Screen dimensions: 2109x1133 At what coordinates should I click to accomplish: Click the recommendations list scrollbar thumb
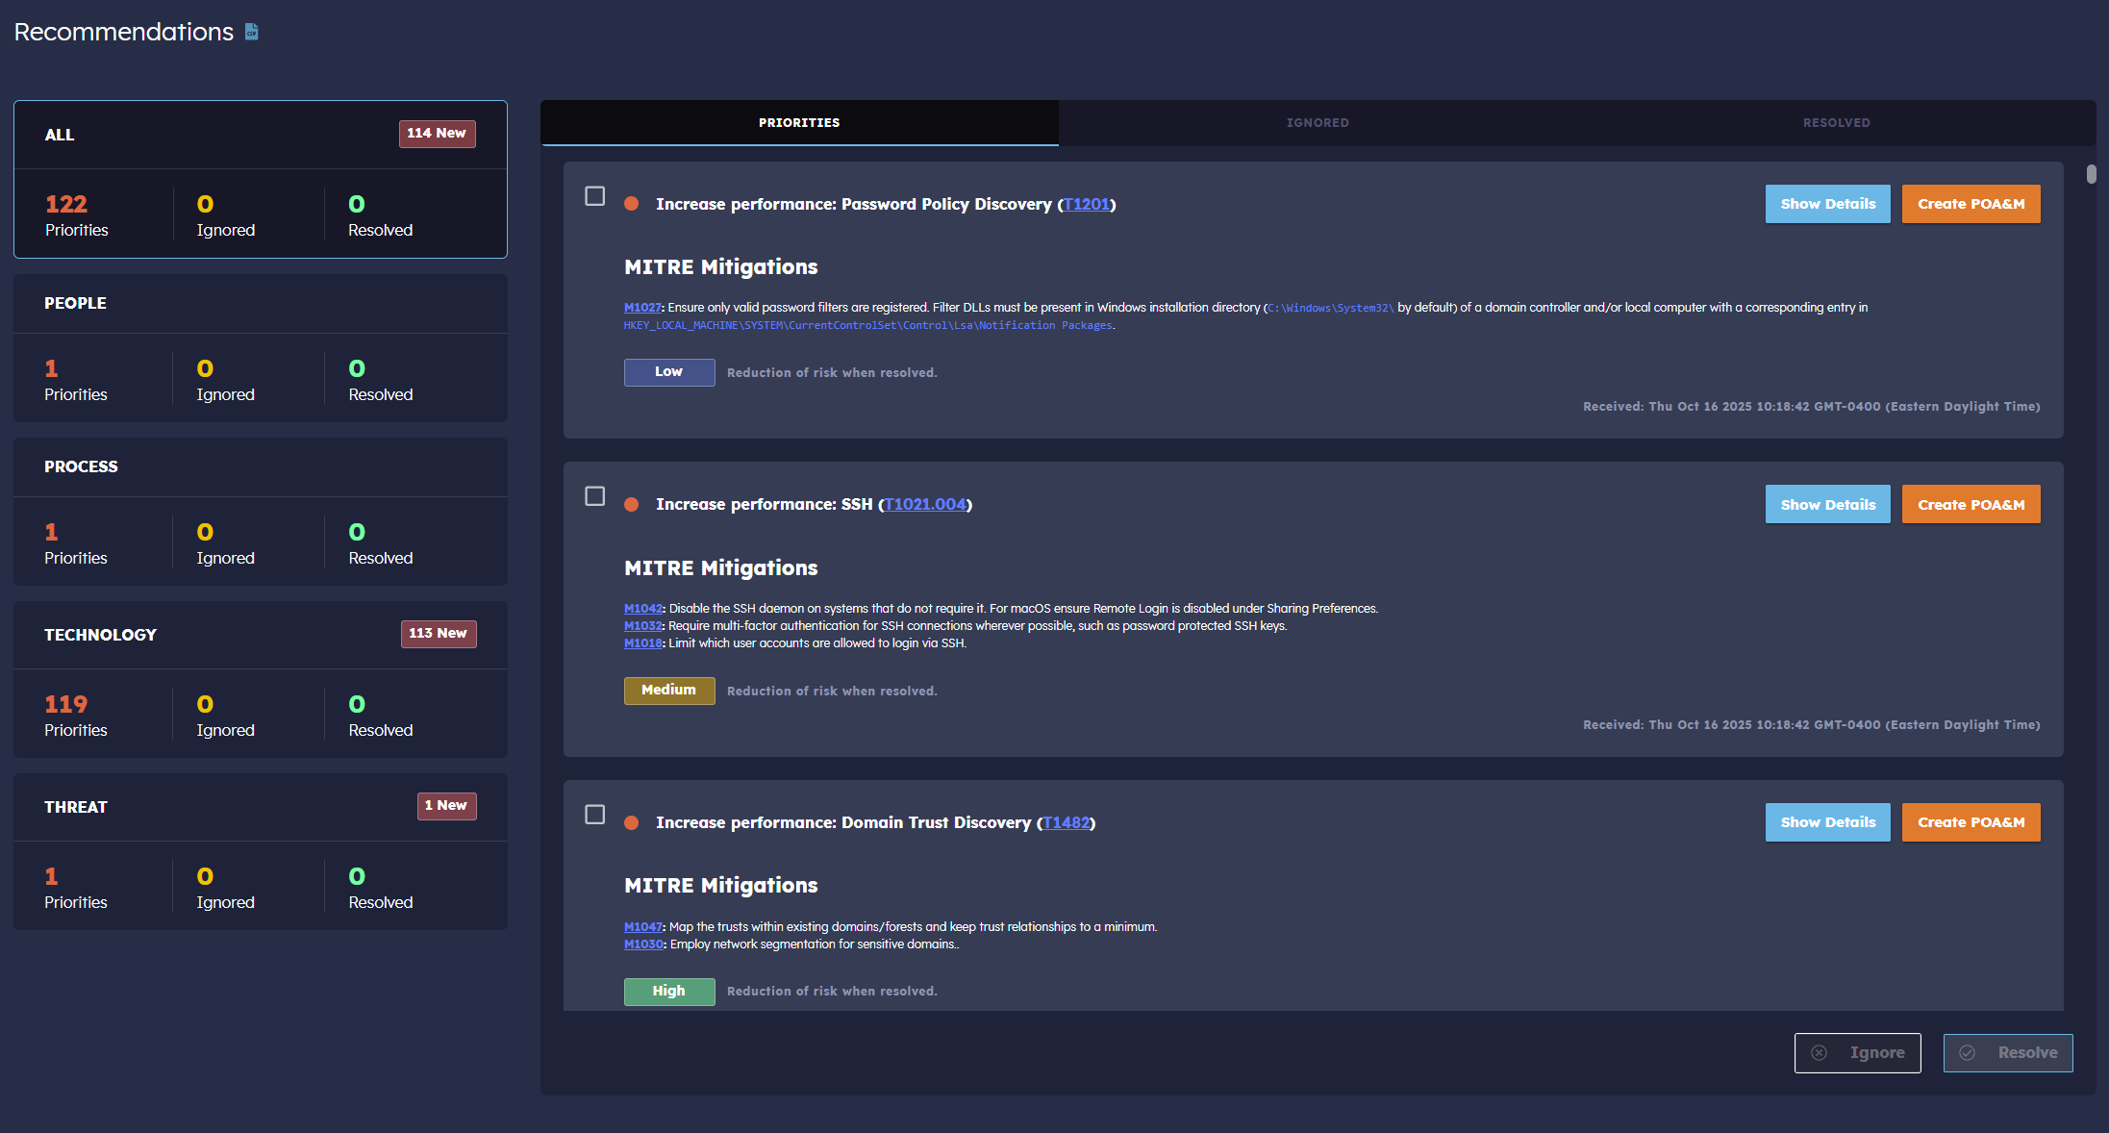tap(2091, 174)
